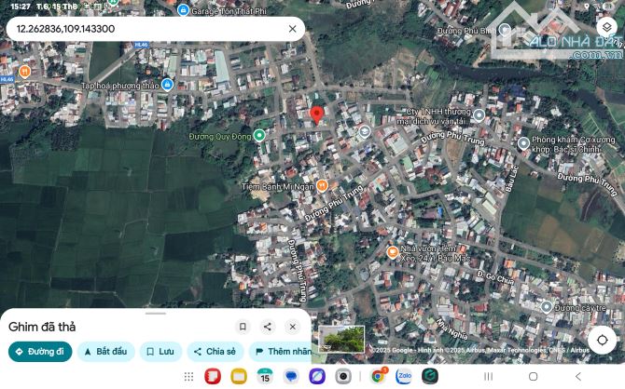Screen dimensions: 625x389
Task: Tap the Đường Quy Đông green marker
Action: point(260,135)
